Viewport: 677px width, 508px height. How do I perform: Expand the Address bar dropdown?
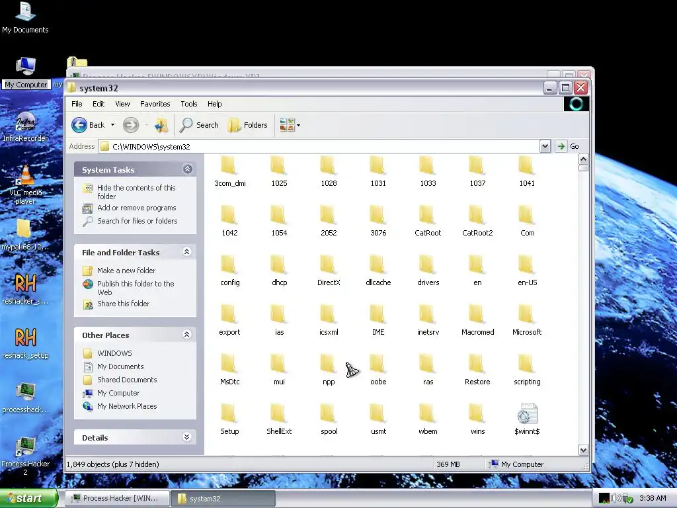[x=545, y=146]
